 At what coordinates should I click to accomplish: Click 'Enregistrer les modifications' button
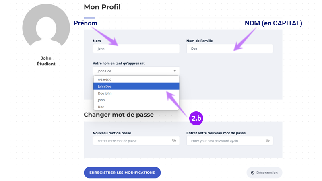tap(122, 173)
